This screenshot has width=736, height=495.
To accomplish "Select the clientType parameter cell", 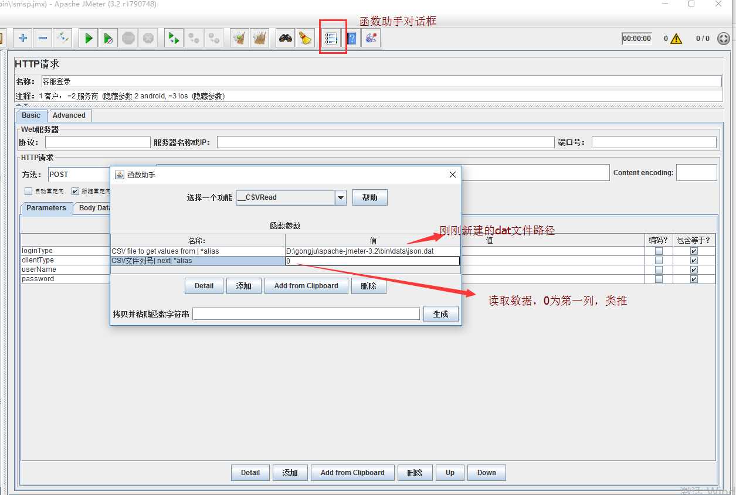I will (65, 260).
